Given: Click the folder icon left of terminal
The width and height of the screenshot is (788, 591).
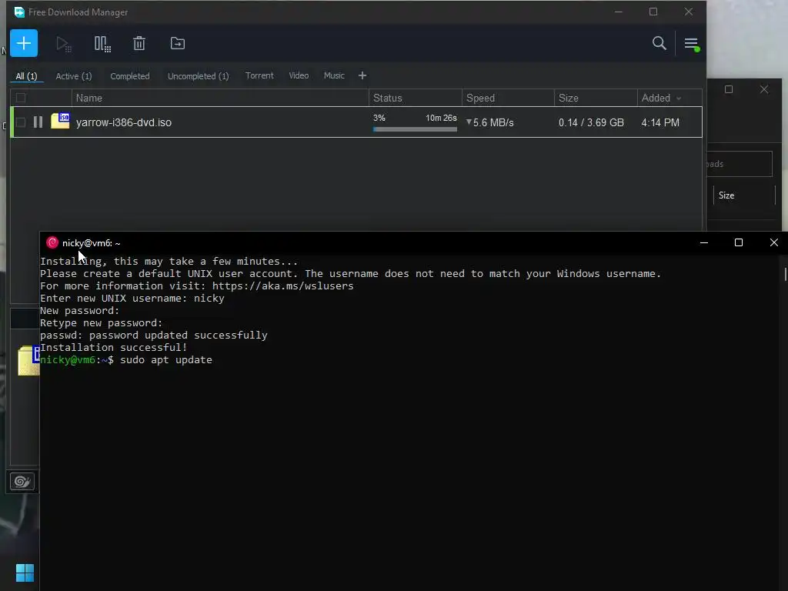Looking at the screenshot, I should point(28,360).
